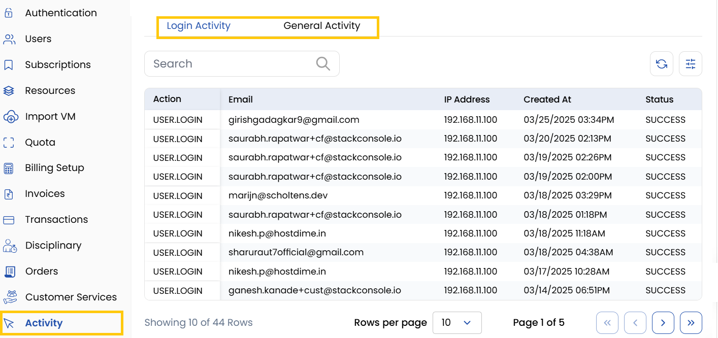
Task: Click the Resources stack icon
Action: pyautogui.click(x=10, y=90)
